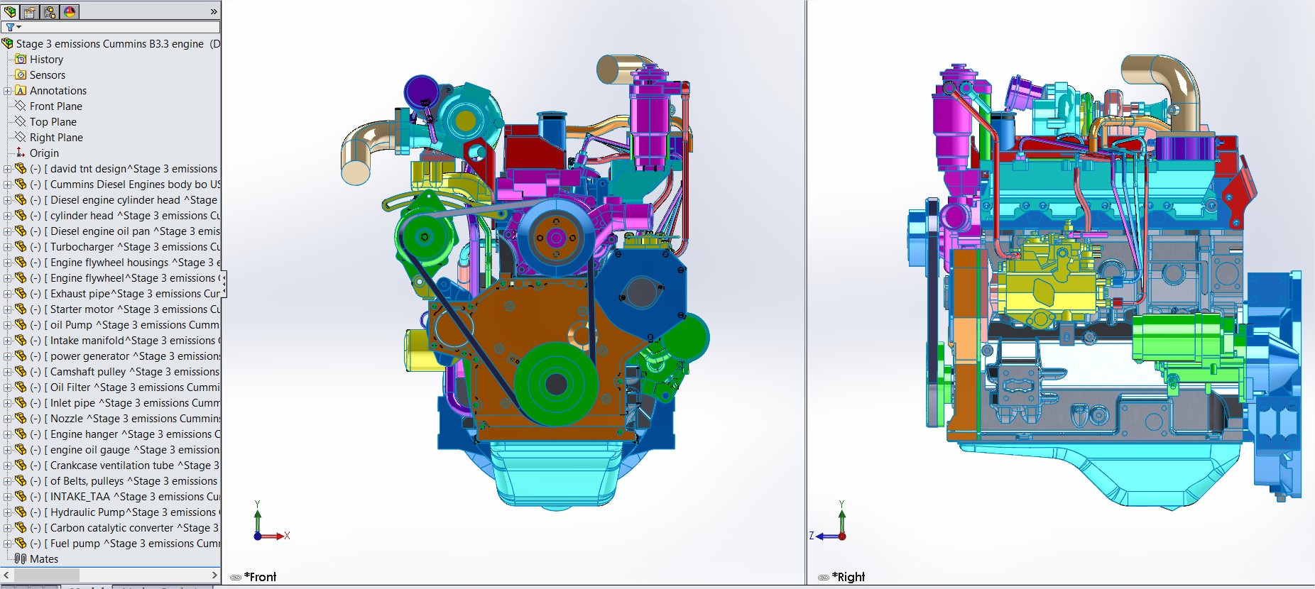Expand the Turbocharger component node
Image resolution: width=1315 pixels, height=589 pixels.
7,247
